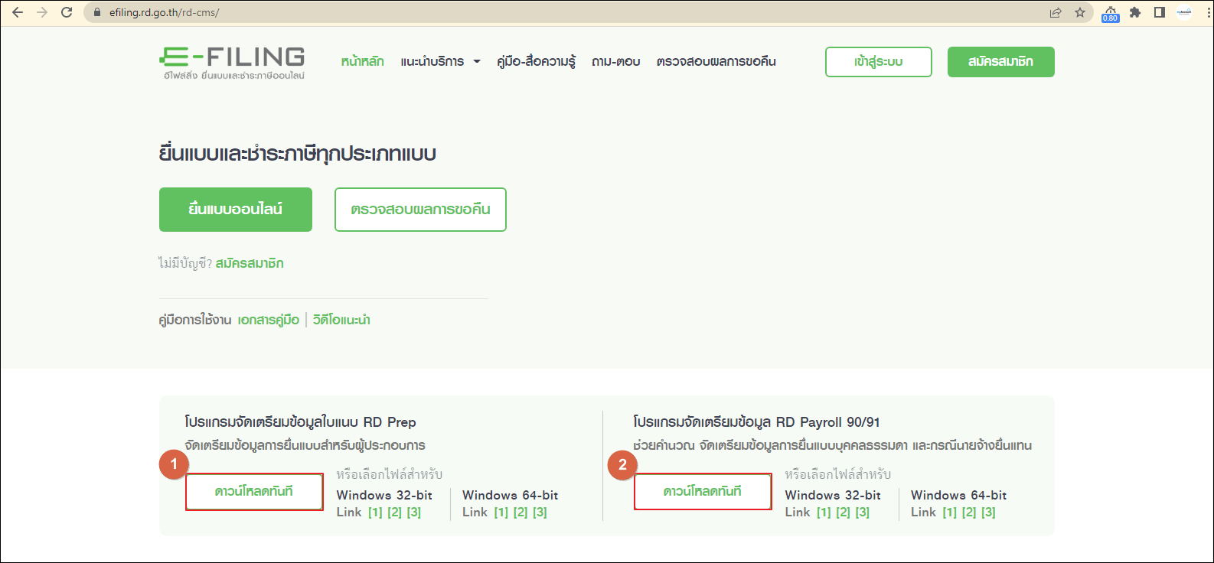Click the outlined ตรวจสอบผลการขอคืน button
Screen dimensions: 1214x563
click(420, 210)
